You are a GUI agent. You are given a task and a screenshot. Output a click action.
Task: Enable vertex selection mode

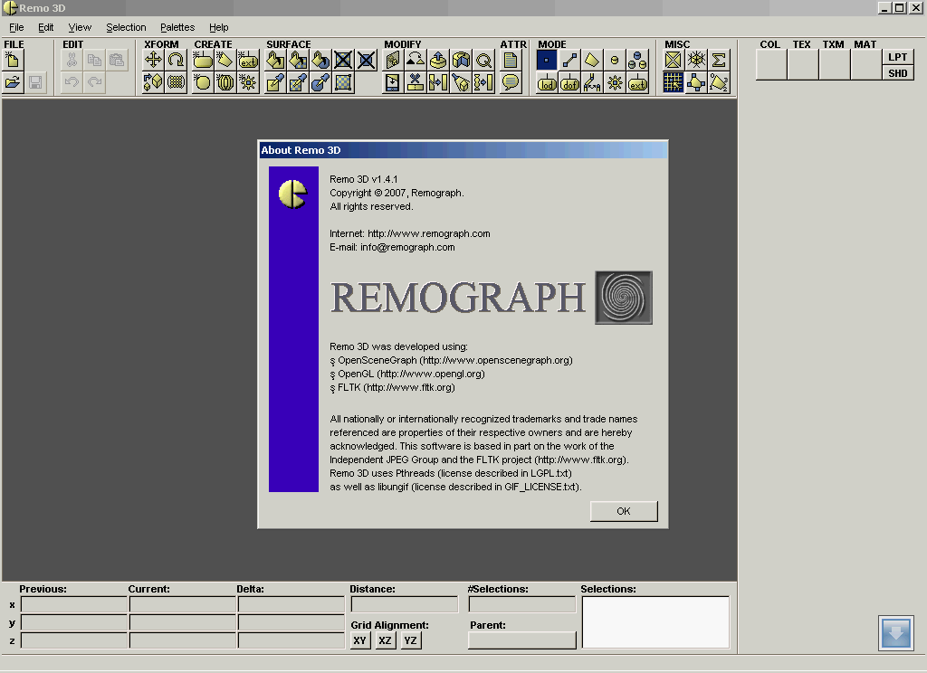[546, 60]
